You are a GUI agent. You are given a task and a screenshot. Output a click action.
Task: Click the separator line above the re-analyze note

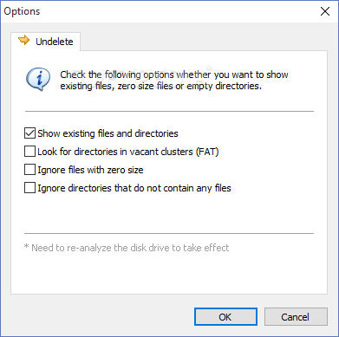[169, 233]
